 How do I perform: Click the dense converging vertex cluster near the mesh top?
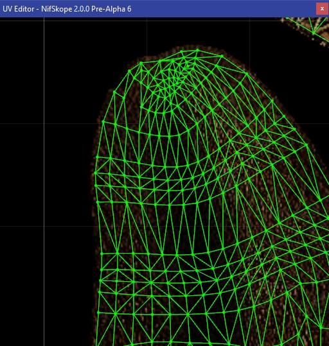point(175,75)
